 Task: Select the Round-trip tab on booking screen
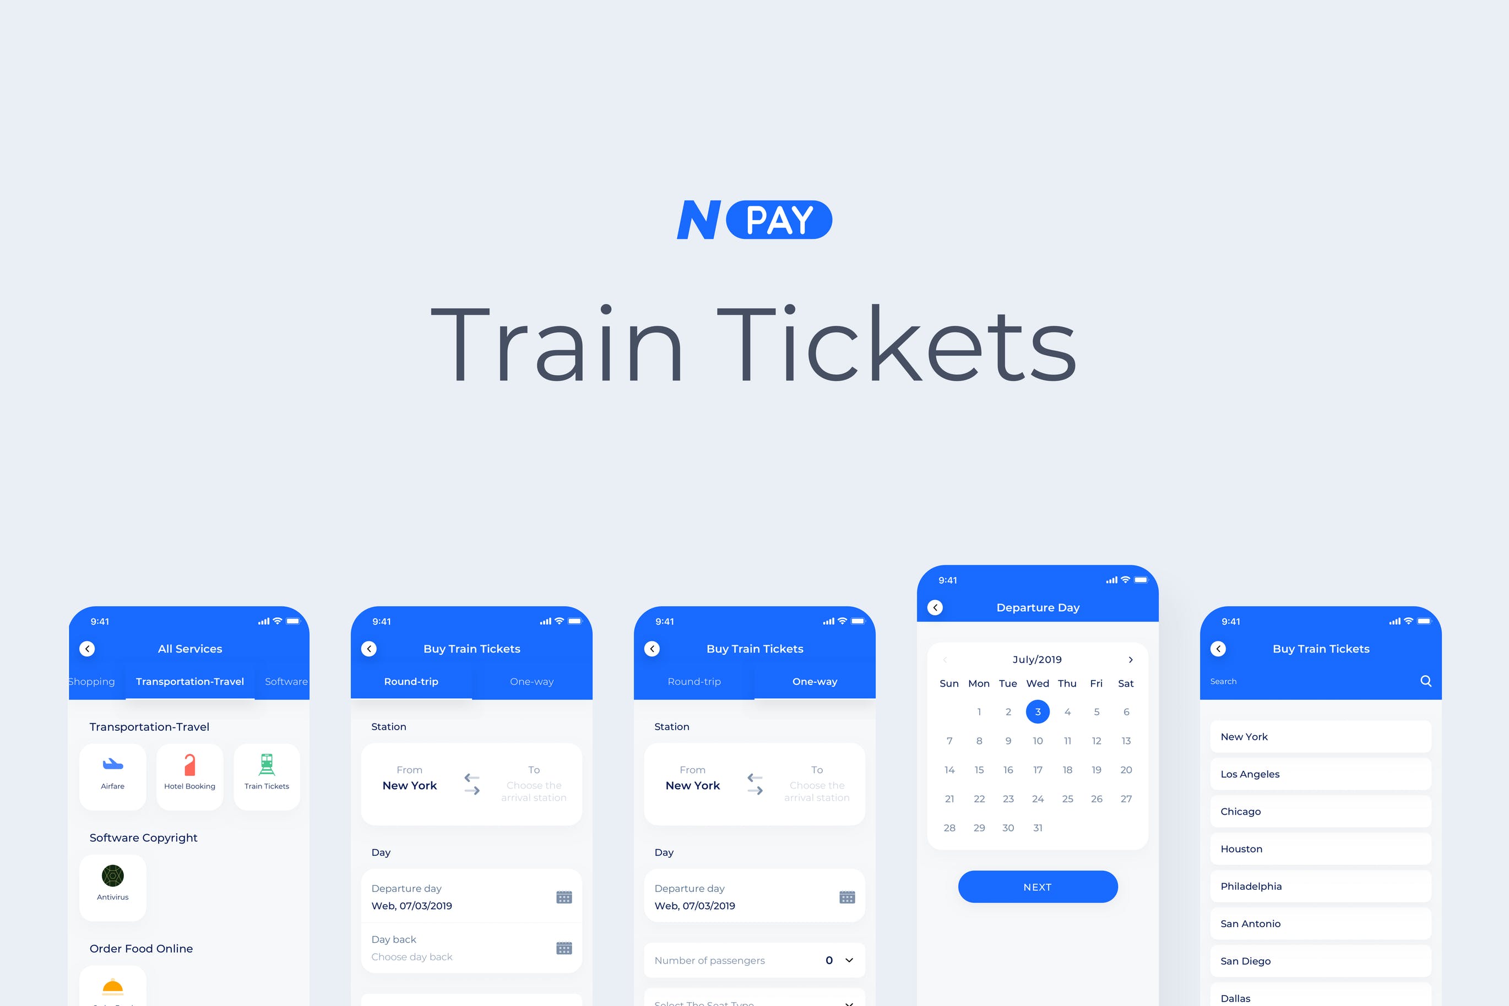pyautogui.click(x=411, y=681)
